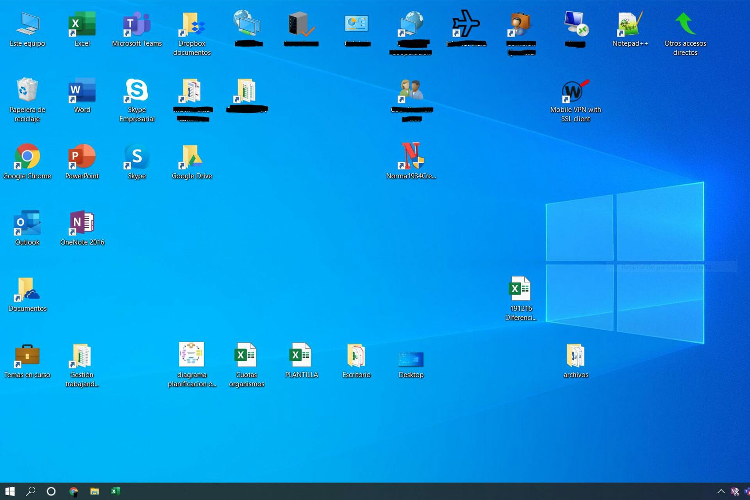Image resolution: width=750 pixels, height=500 pixels.
Task: Select the person with briefcase desktop shortcut
Action: click(520, 24)
